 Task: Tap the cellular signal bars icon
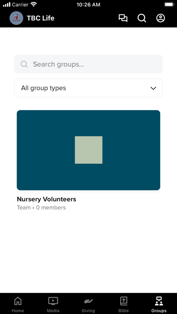[x=6, y=5]
